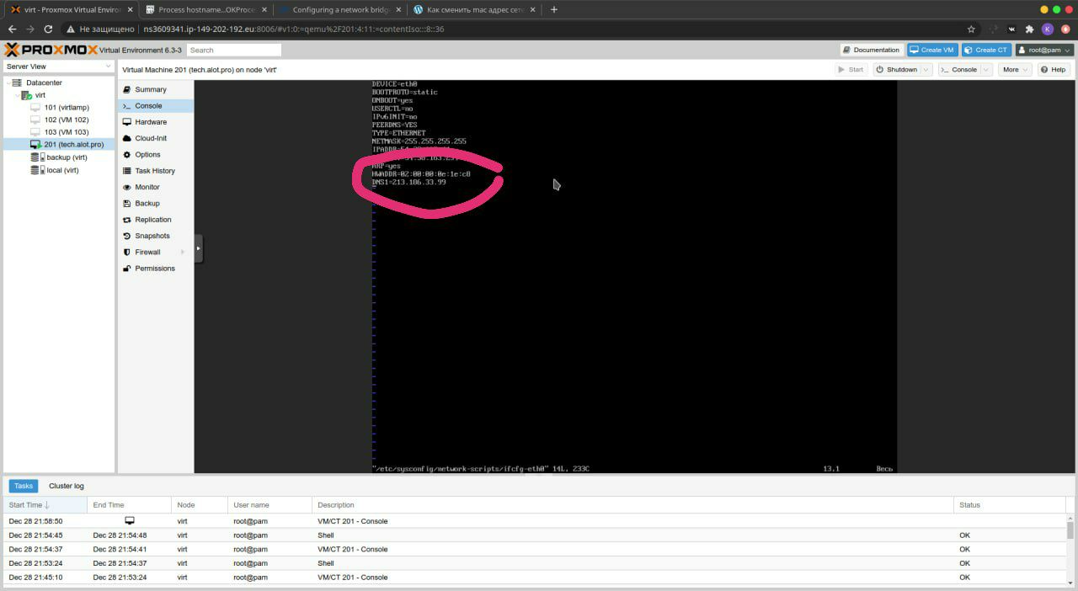Open the Permissions page
This screenshot has width=1078, height=591.
click(x=155, y=269)
